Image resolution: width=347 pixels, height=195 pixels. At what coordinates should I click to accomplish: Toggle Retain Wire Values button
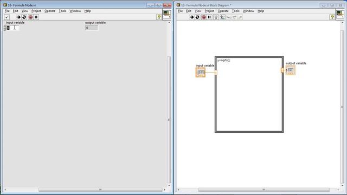click(222, 17)
